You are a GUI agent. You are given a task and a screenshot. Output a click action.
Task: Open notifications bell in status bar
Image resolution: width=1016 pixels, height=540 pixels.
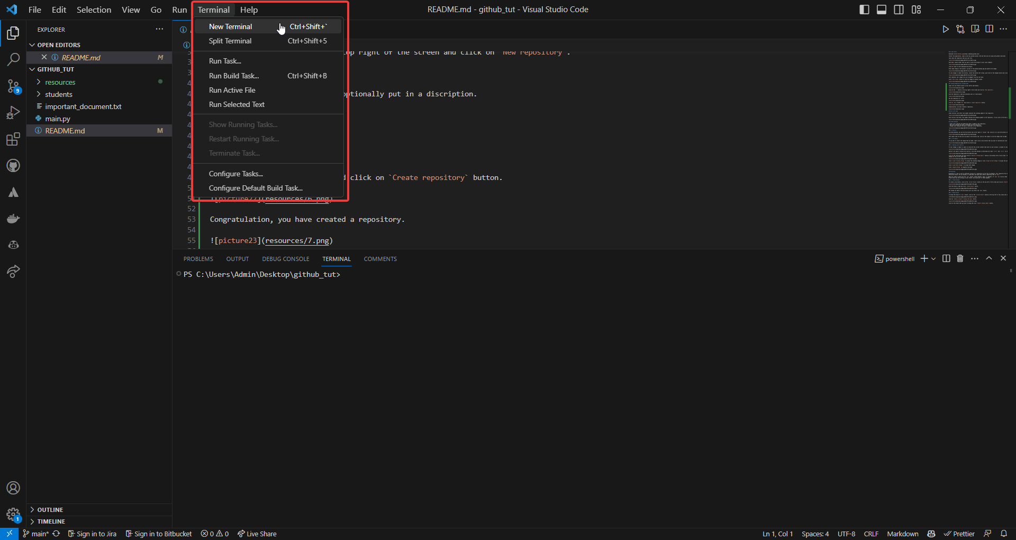click(x=1004, y=534)
